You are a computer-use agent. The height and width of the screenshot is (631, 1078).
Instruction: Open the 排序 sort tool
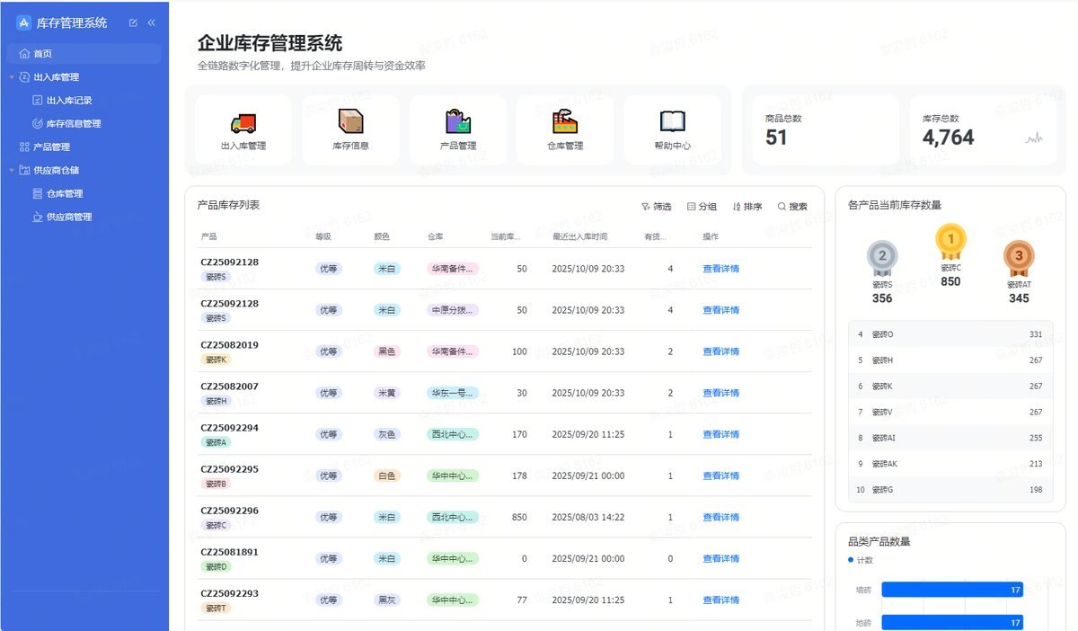[747, 207]
